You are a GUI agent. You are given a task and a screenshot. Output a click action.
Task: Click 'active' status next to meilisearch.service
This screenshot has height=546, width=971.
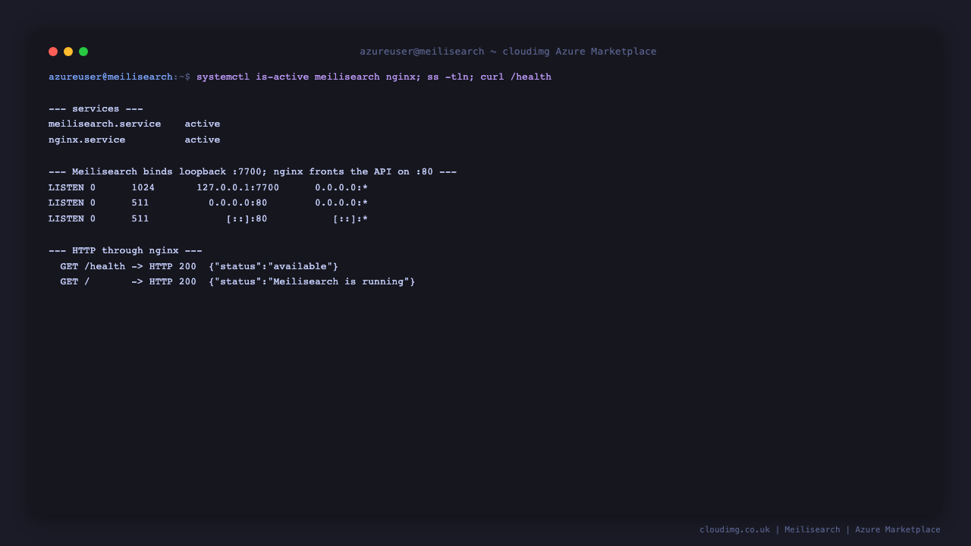click(x=203, y=124)
